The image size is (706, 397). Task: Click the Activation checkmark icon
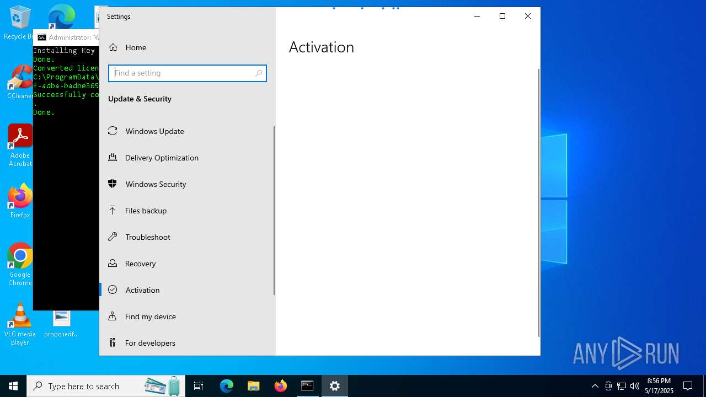pyautogui.click(x=113, y=290)
